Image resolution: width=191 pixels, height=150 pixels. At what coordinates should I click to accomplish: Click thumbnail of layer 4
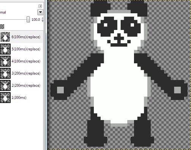click(x=5, y=61)
